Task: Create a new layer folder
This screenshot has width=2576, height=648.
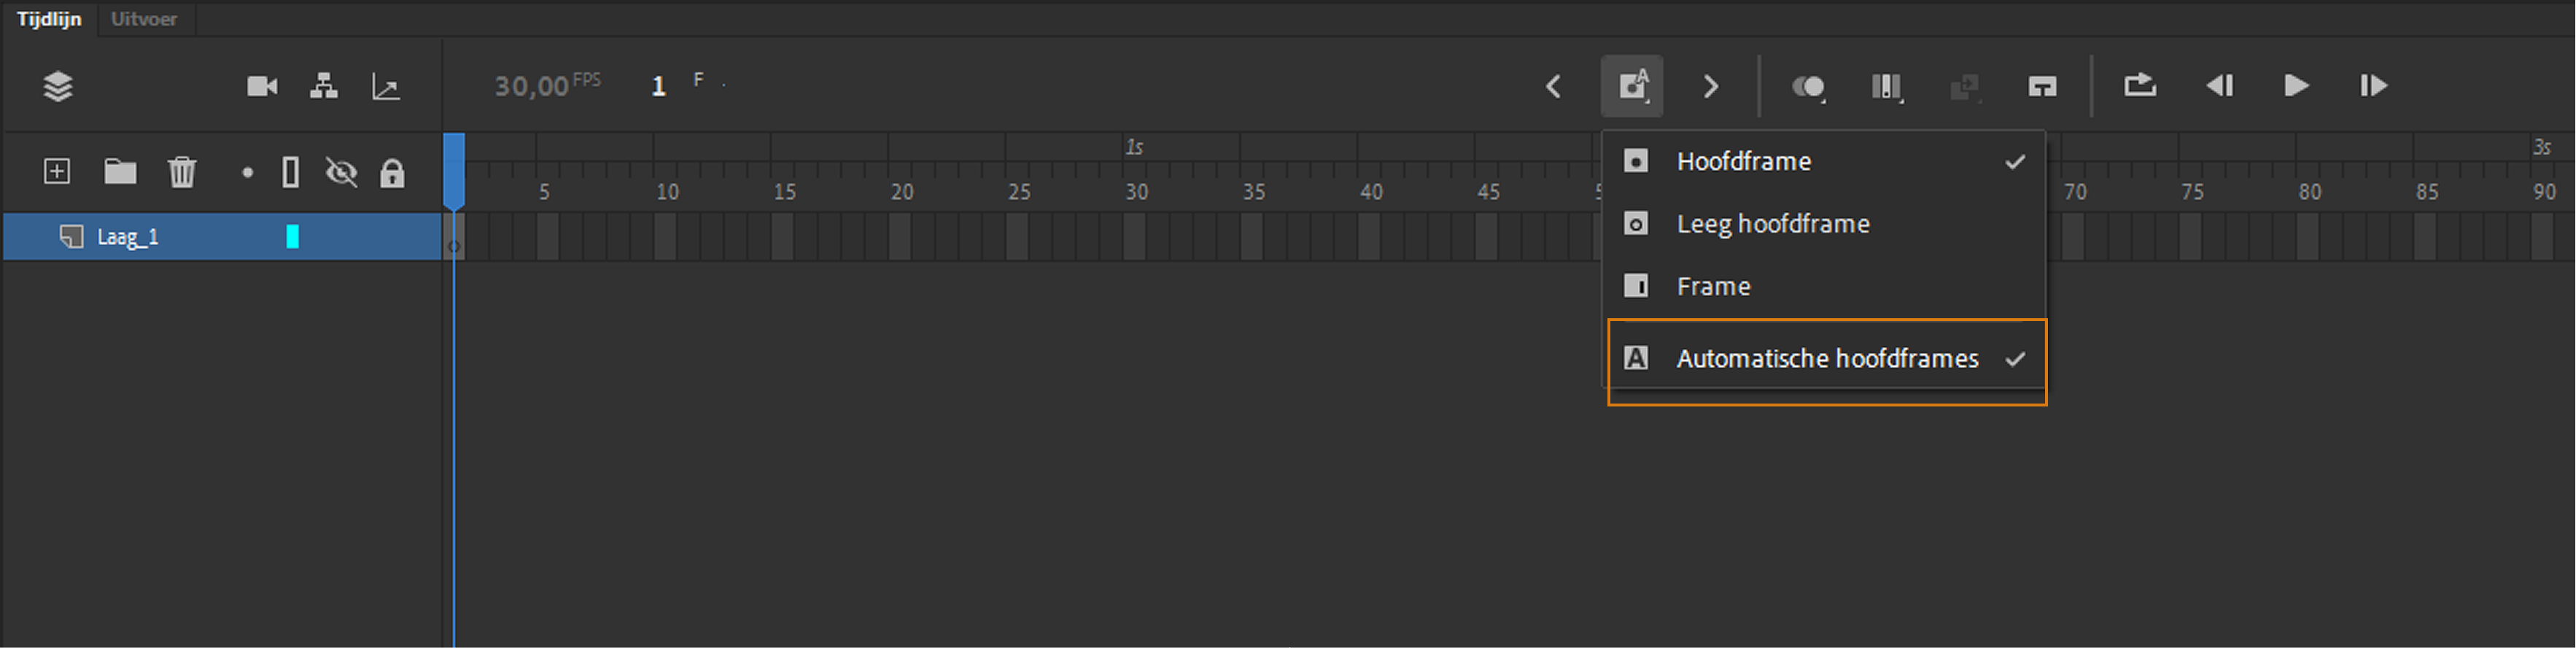Action: (x=120, y=172)
